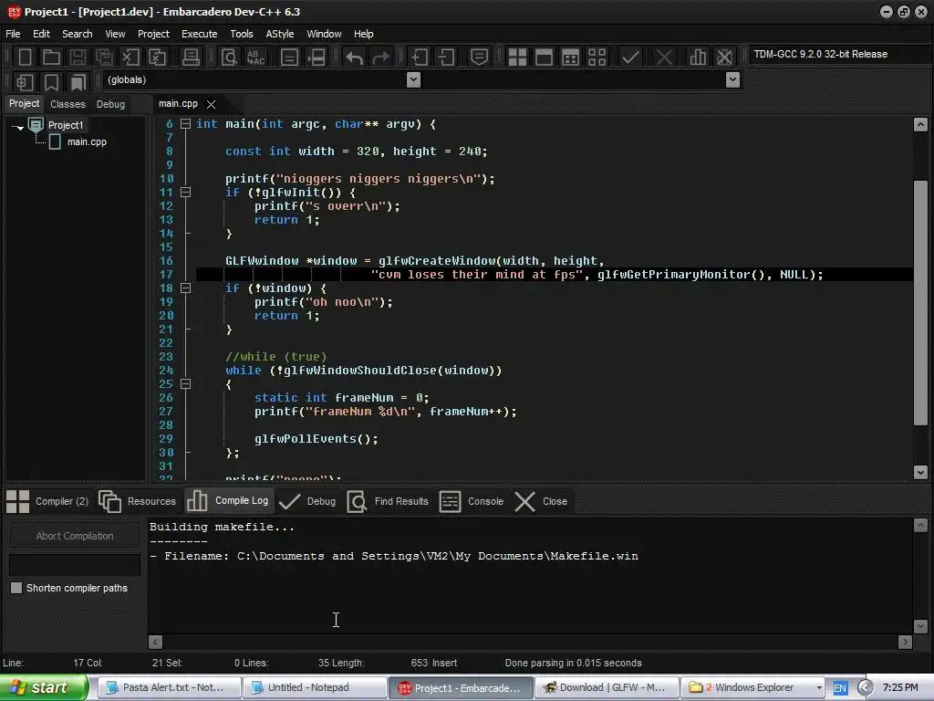Switch to Pasta Alert.txt Notepad taskbar item
Screen dimensions: 934x701
169,688
